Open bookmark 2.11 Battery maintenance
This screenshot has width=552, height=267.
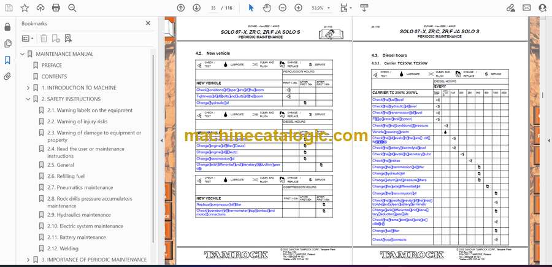click(77, 238)
